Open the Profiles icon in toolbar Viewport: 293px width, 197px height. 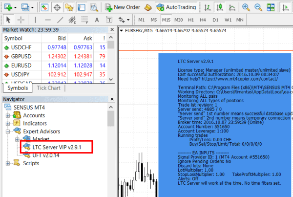pyautogui.click(x=25, y=7)
